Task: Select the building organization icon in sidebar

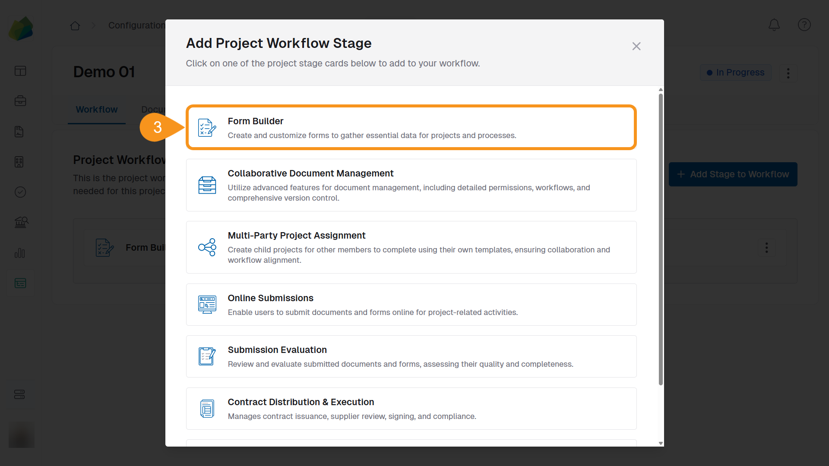Action: click(19, 162)
